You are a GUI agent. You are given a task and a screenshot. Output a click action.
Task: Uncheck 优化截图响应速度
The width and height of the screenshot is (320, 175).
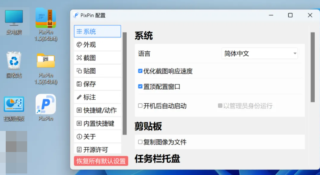pos(140,71)
